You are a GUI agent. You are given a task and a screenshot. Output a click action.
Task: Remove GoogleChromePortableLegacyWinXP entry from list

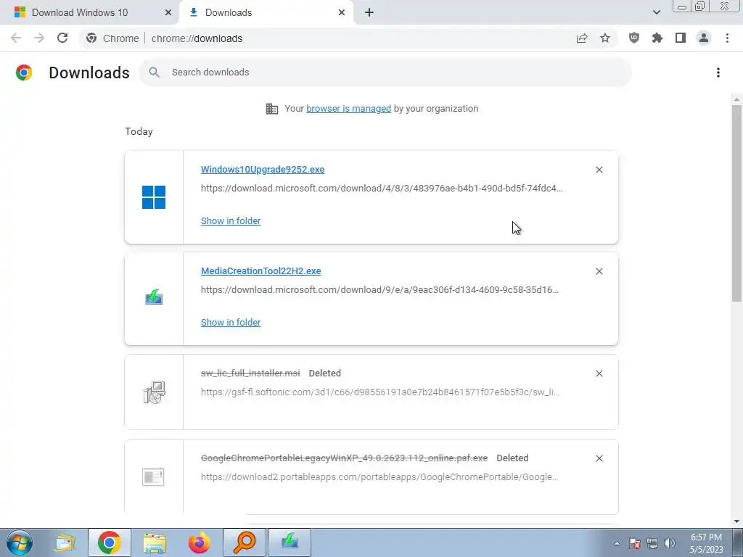(x=599, y=458)
